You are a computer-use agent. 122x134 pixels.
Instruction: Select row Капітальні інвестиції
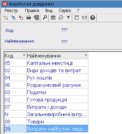click(x=46, y=63)
